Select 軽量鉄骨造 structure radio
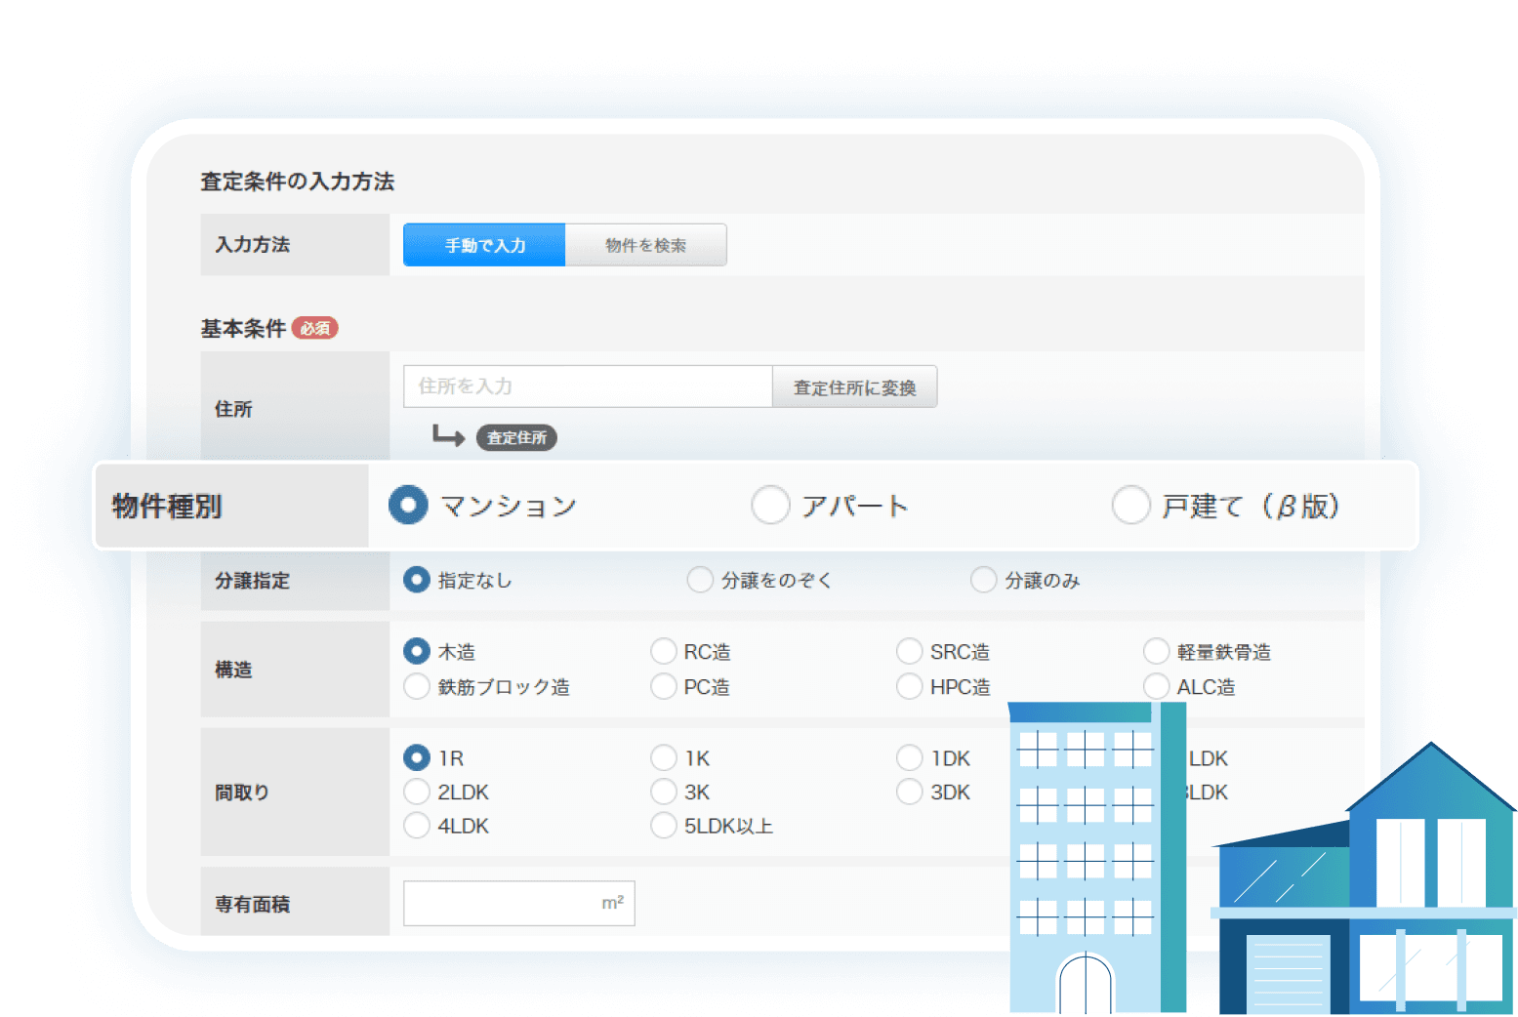1518x1017 pixels. pos(1157,651)
